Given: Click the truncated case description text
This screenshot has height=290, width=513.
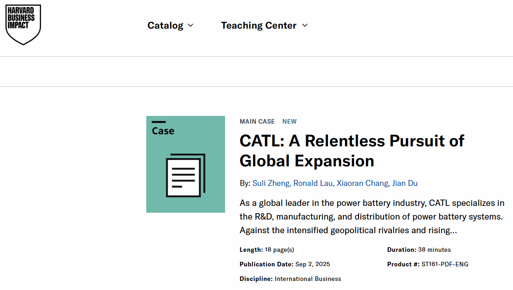Looking at the screenshot, I should coord(372,217).
